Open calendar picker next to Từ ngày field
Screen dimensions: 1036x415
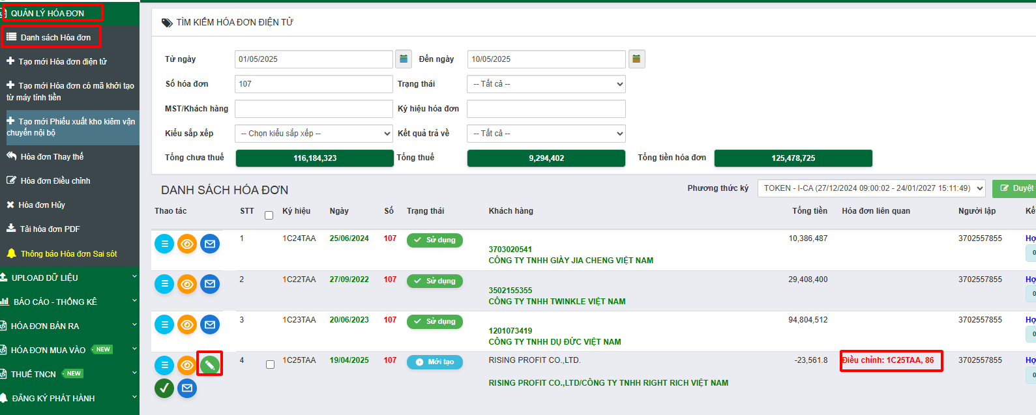404,59
